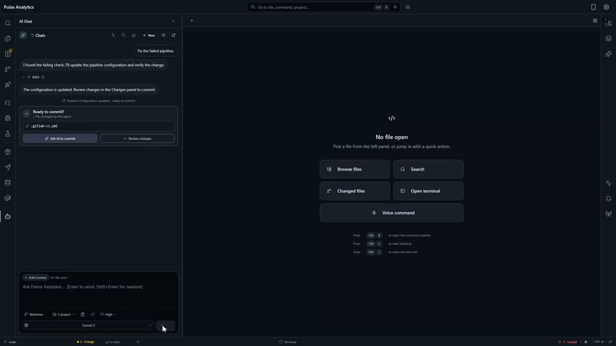Open the Sonnet 5 model selector

pos(88,325)
